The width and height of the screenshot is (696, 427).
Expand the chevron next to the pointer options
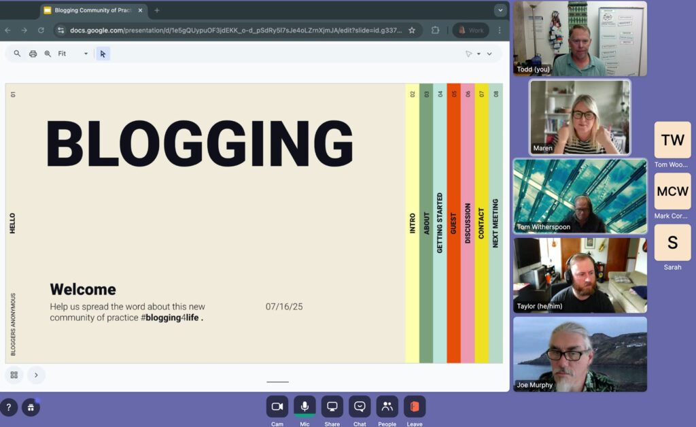click(x=488, y=53)
